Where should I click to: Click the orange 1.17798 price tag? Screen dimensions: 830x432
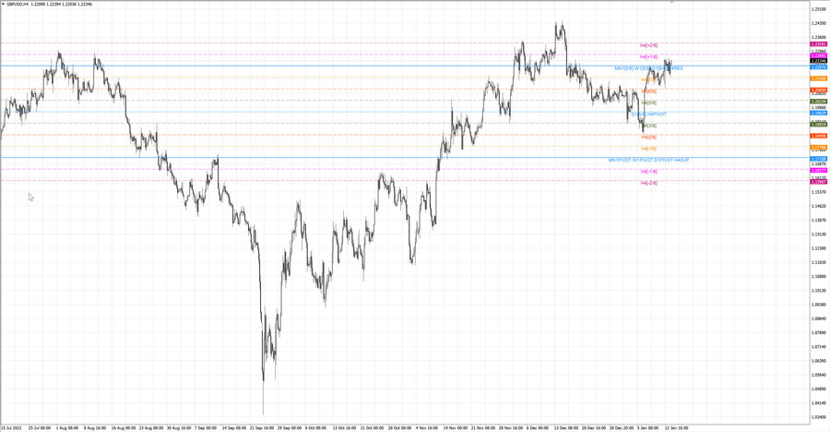819,148
